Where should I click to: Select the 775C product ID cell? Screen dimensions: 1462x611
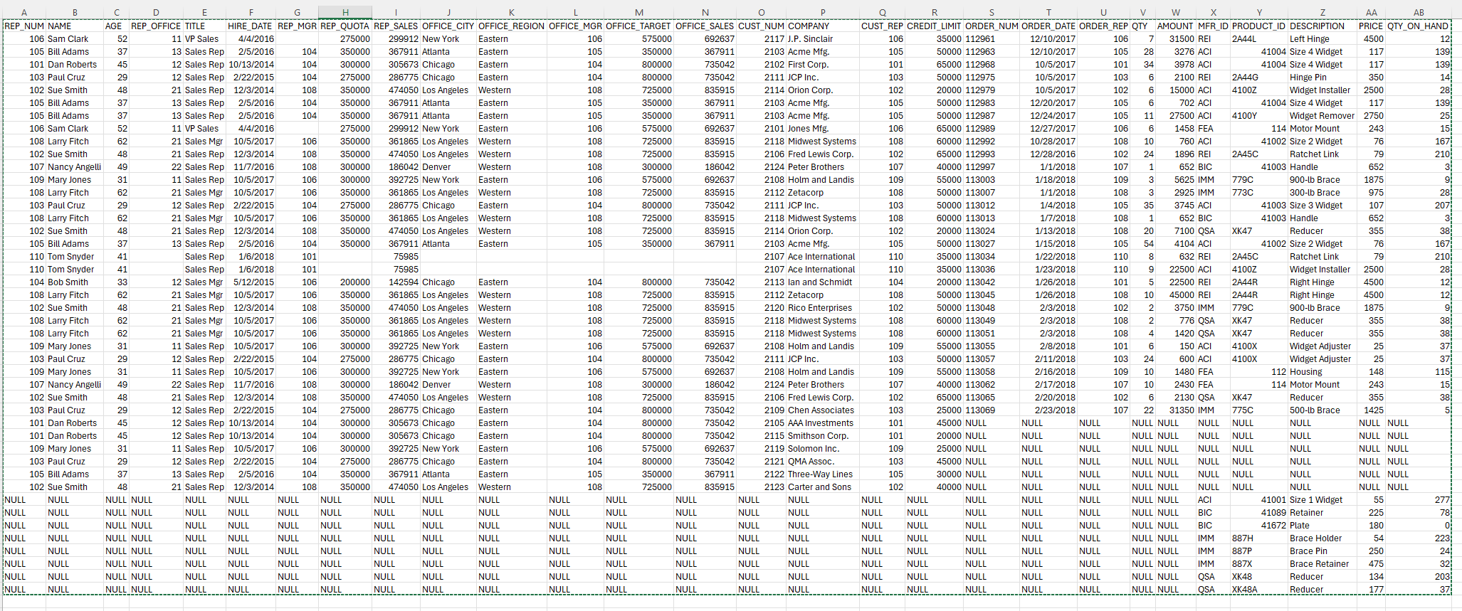(x=1259, y=410)
